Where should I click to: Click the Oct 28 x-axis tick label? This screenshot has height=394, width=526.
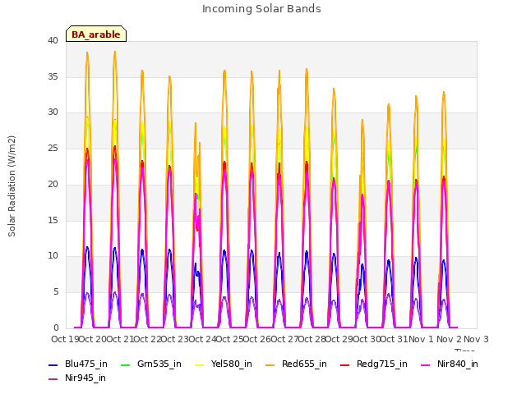pyautogui.click(x=312, y=339)
